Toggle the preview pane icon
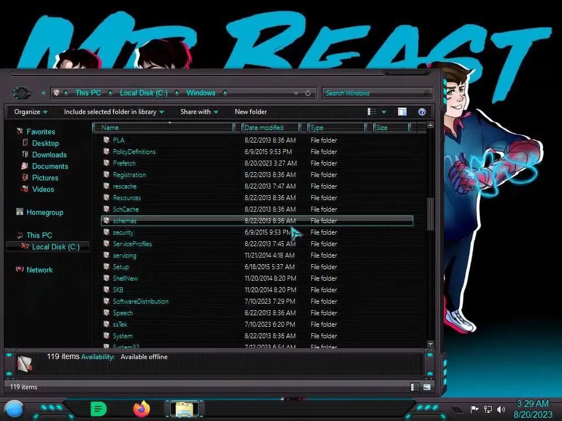562x421 pixels. point(402,112)
